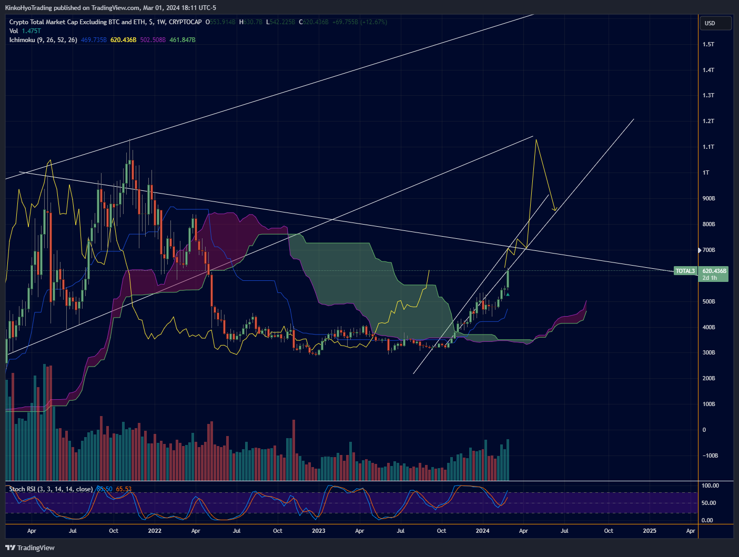Click the low value L542.225B
739x557 pixels.
pos(280,22)
